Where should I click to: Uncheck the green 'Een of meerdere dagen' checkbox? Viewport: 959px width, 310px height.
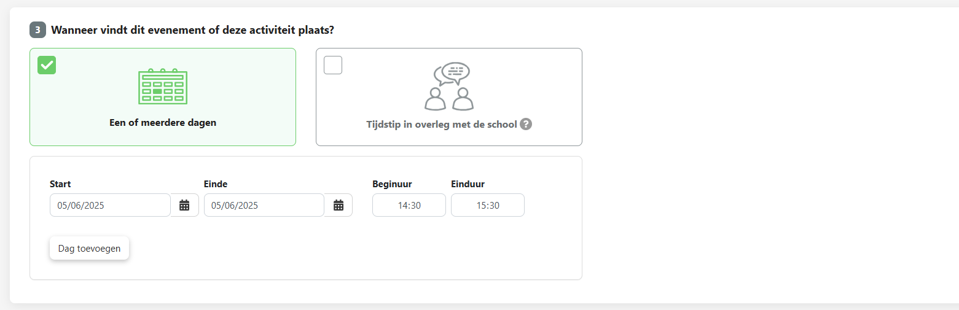coord(47,65)
